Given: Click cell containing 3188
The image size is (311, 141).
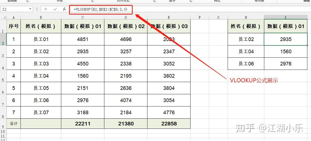Looking at the screenshot, I should click(x=83, y=112).
